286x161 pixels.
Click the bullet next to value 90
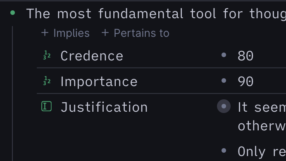(224, 81)
